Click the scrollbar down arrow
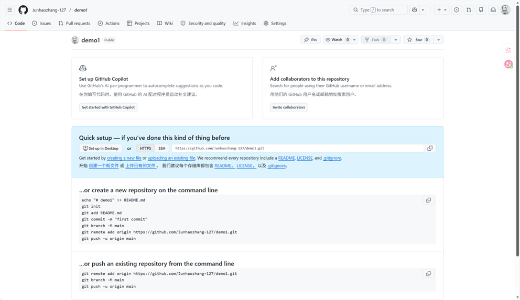This screenshot has width=520, height=300. 517,297
